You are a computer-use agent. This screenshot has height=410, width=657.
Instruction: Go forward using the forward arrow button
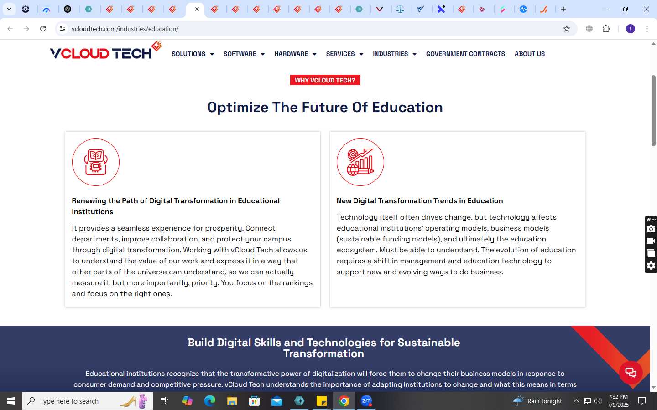(26, 29)
